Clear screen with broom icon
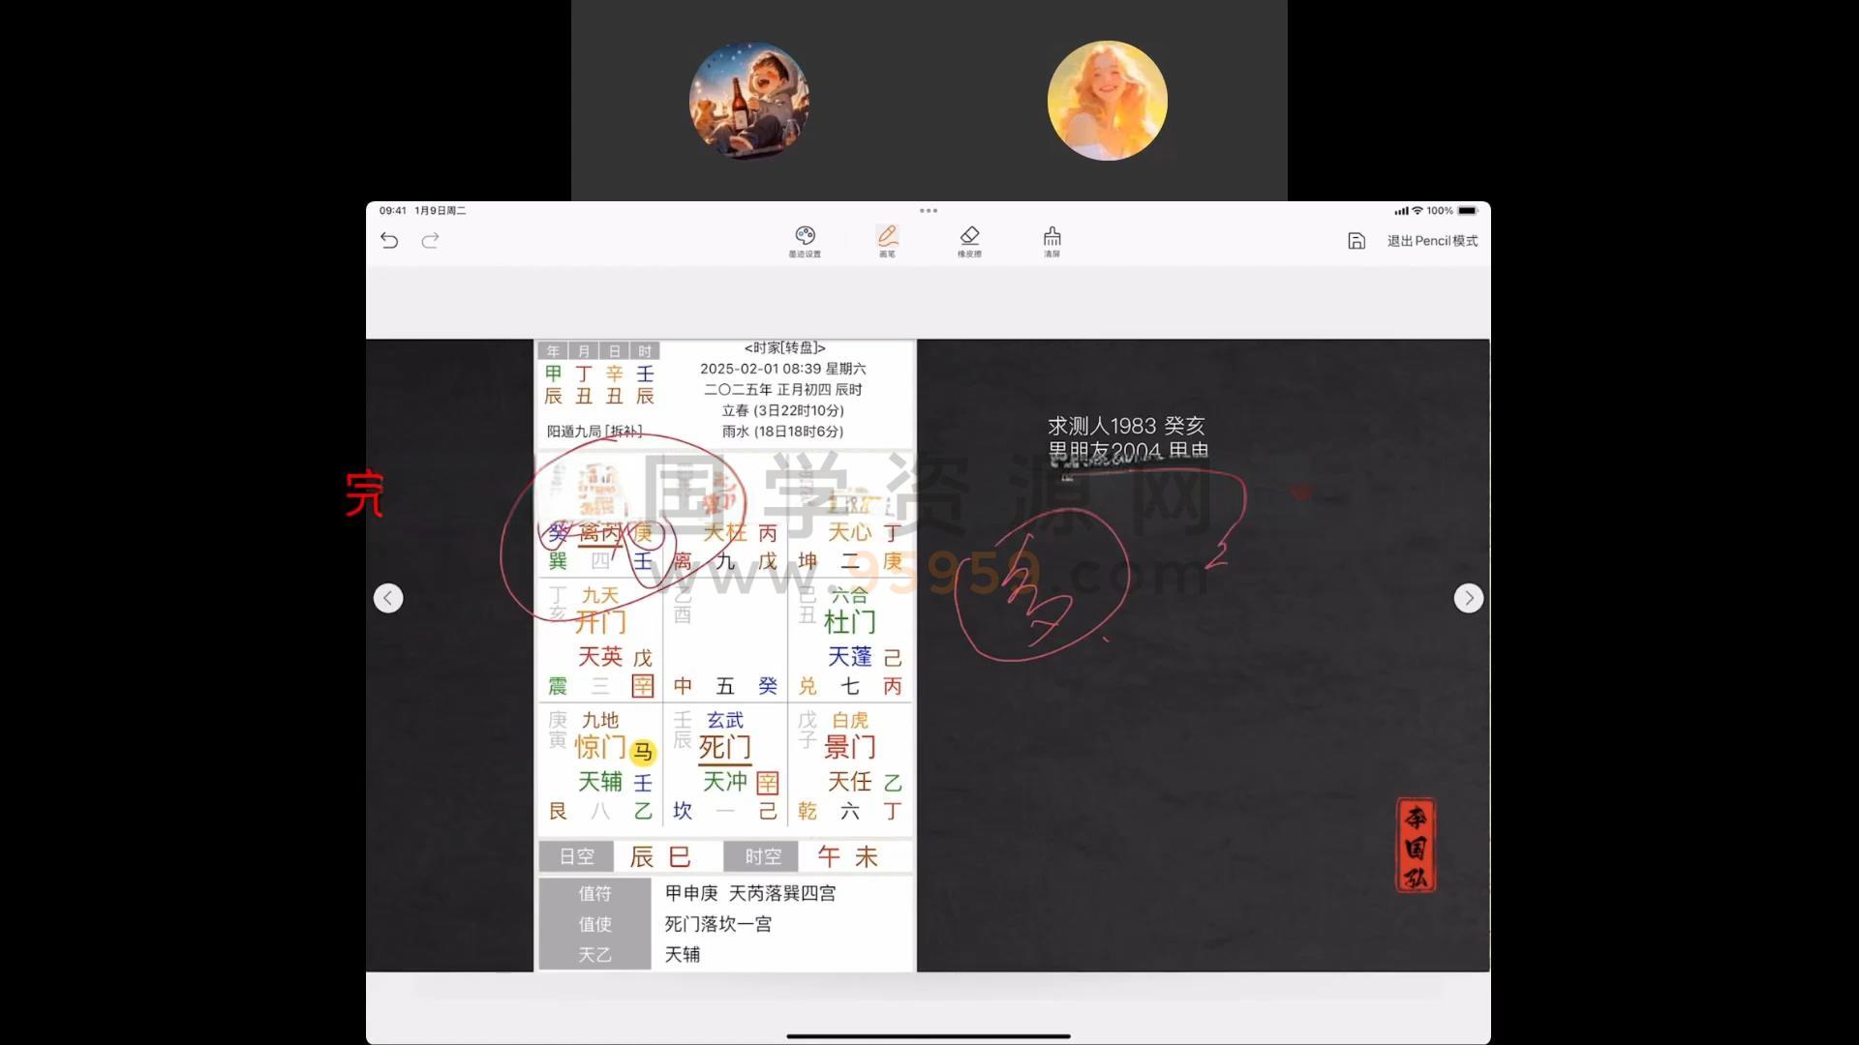Image resolution: width=1859 pixels, height=1045 pixels. click(1051, 241)
